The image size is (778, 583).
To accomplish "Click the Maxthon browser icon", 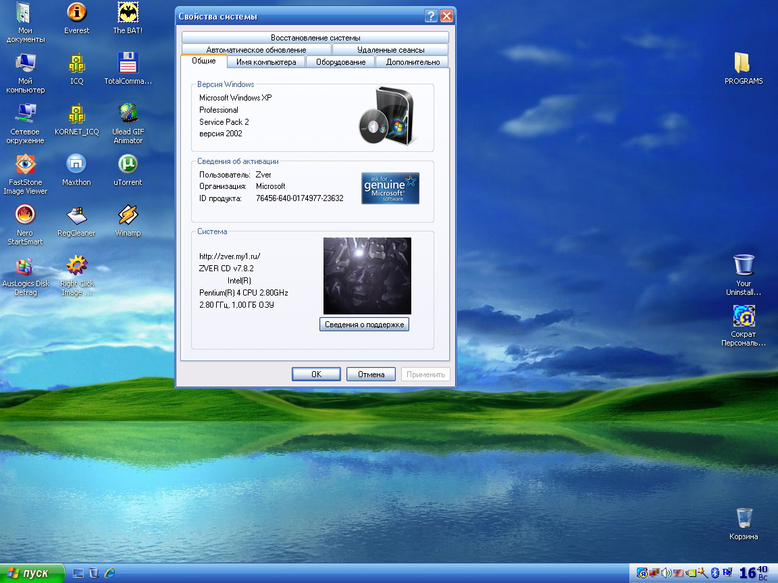I will click(76, 169).
